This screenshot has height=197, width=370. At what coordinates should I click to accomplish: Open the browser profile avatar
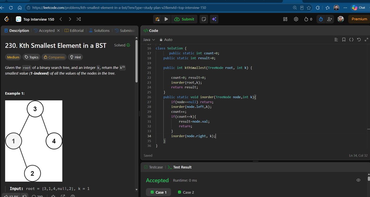point(336,7)
